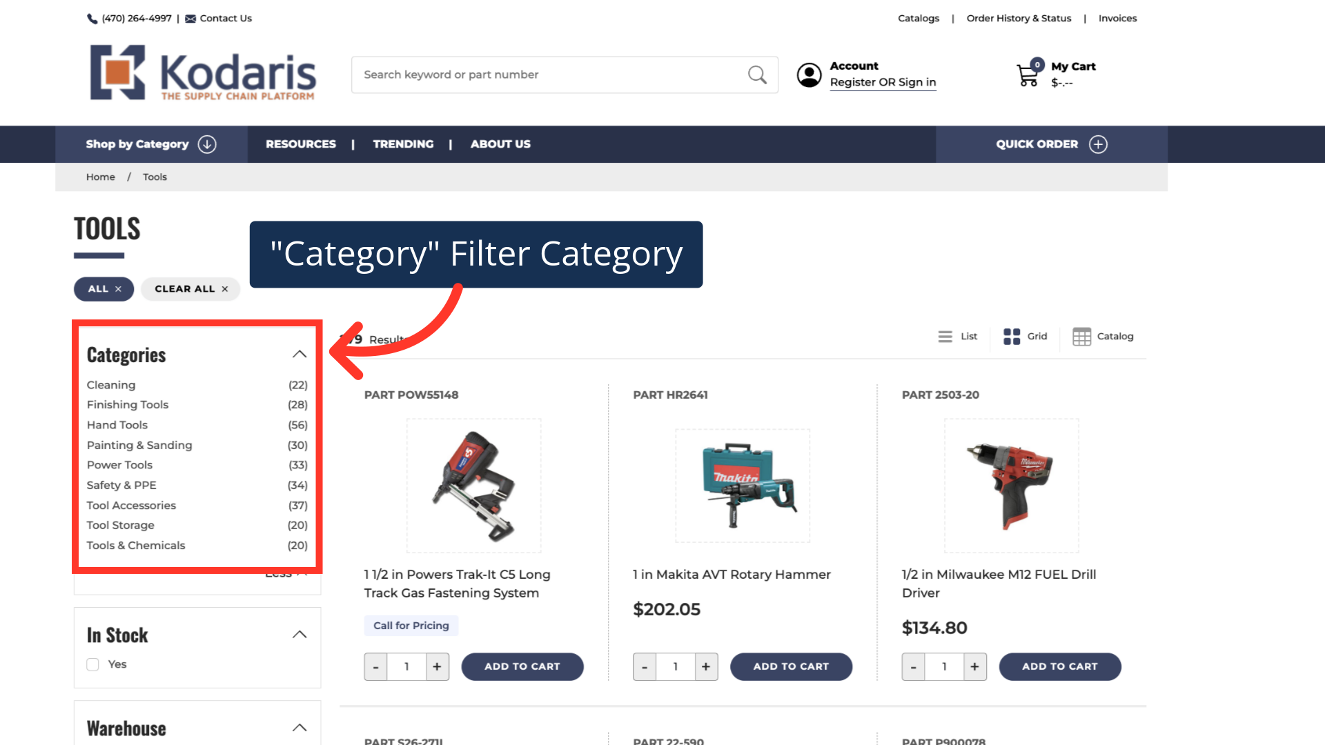The image size is (1325, 745).
Task: Click the Kodaris logo
Action: 203,73
